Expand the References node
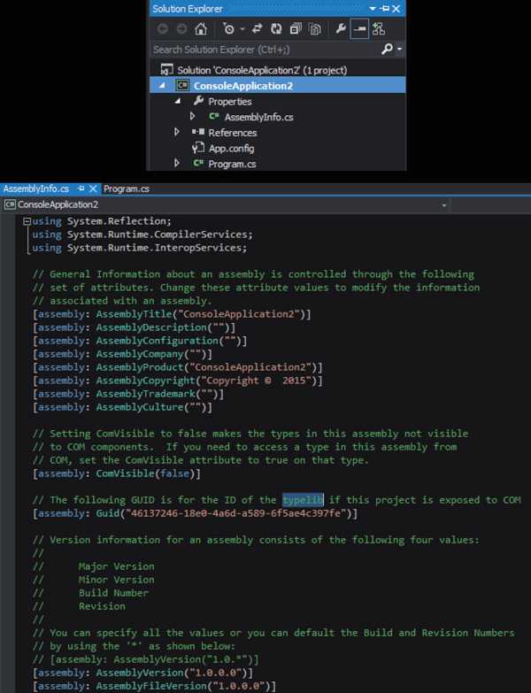 177,132
